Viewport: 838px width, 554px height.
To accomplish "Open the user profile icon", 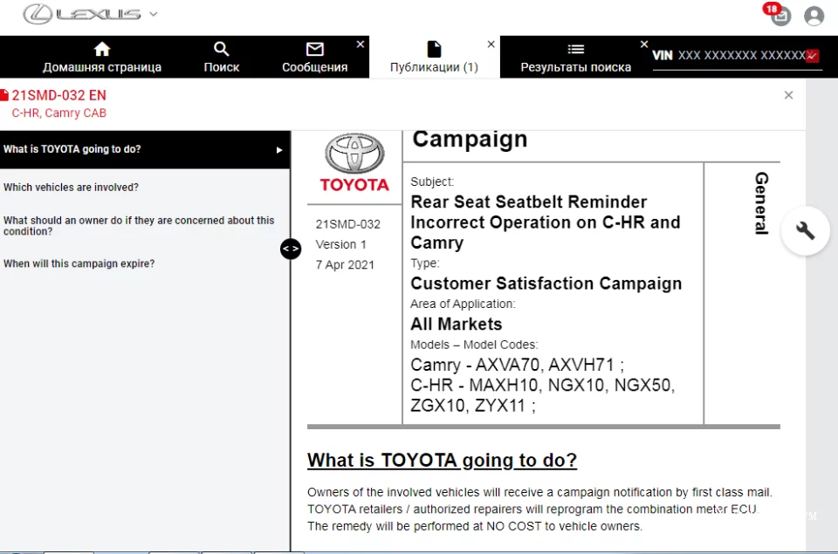I will point(814,16).
